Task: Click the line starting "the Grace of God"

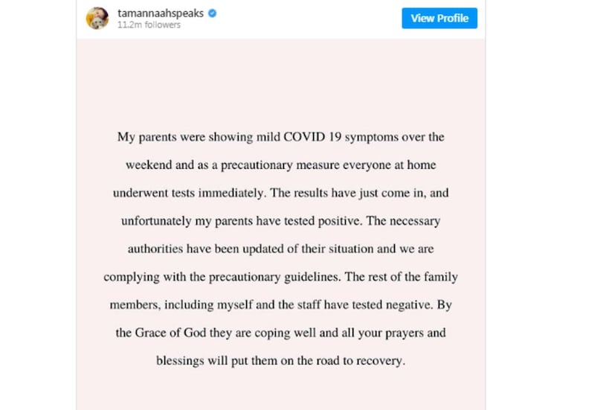Action: pyautogui.click(x=280, y=333)
